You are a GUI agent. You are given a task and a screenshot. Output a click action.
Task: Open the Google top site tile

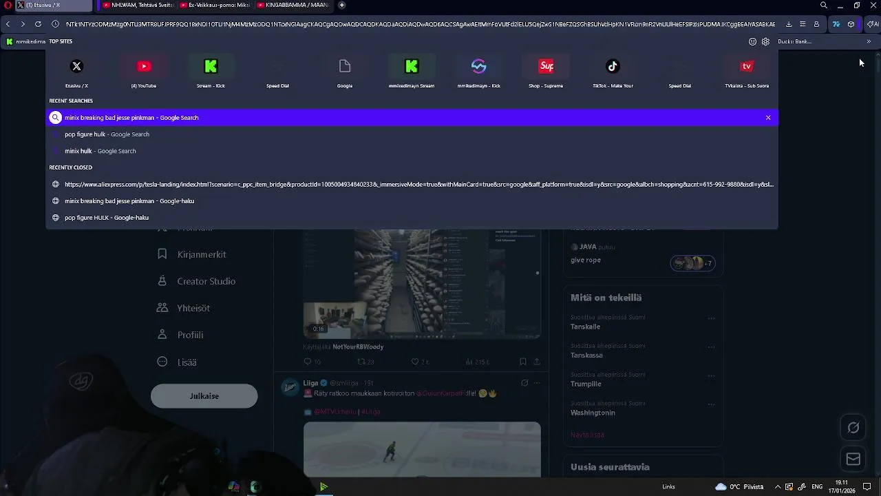[345, 72]
